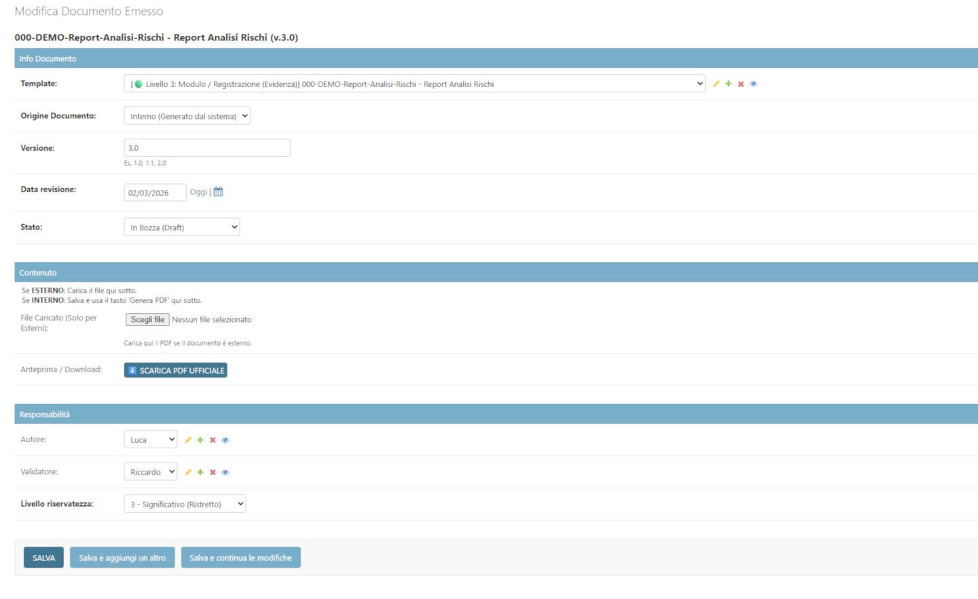Click the SALVA button
The width and height of the screenshot is (978, 599).
point(43,557)
